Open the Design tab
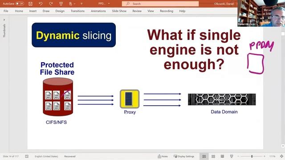Screen dimensions: 285x160 click(60, 11)
